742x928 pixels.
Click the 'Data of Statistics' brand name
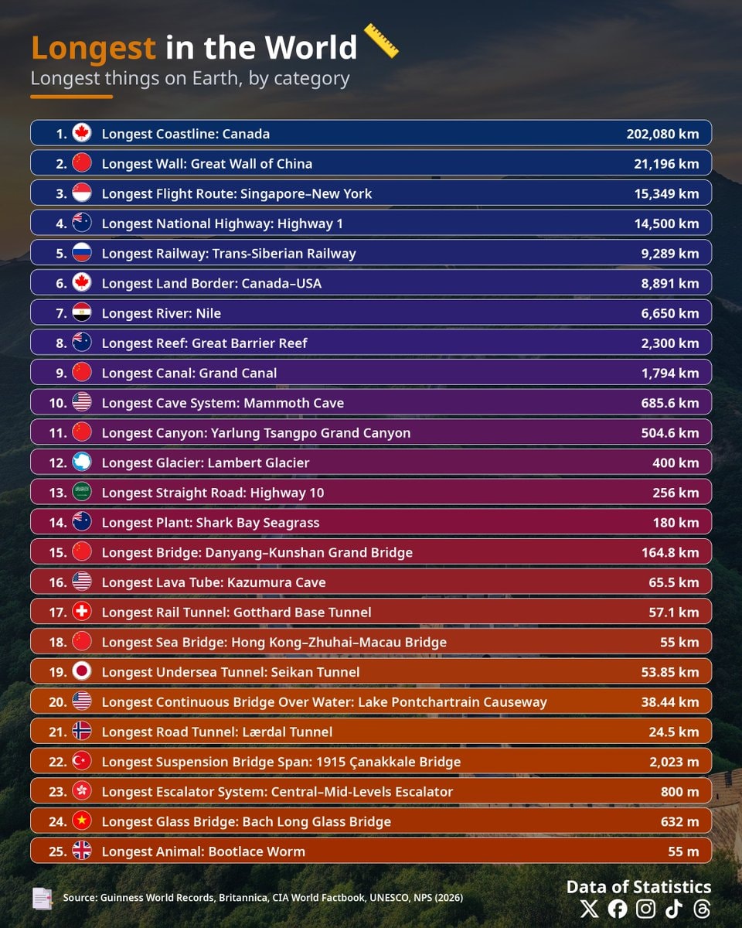(x=639, y=886)
